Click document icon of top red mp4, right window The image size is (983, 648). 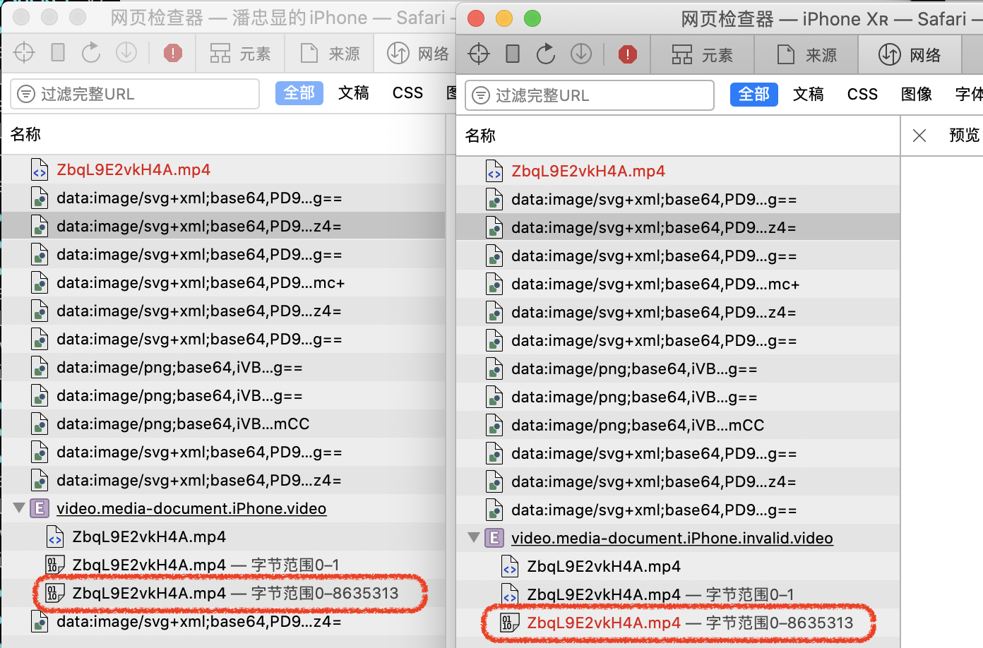494,171
